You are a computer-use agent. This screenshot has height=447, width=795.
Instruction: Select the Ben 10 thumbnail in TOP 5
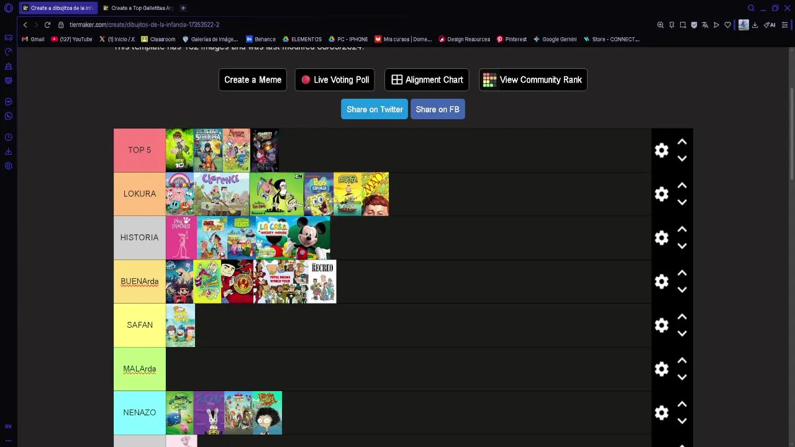[179, 150]
